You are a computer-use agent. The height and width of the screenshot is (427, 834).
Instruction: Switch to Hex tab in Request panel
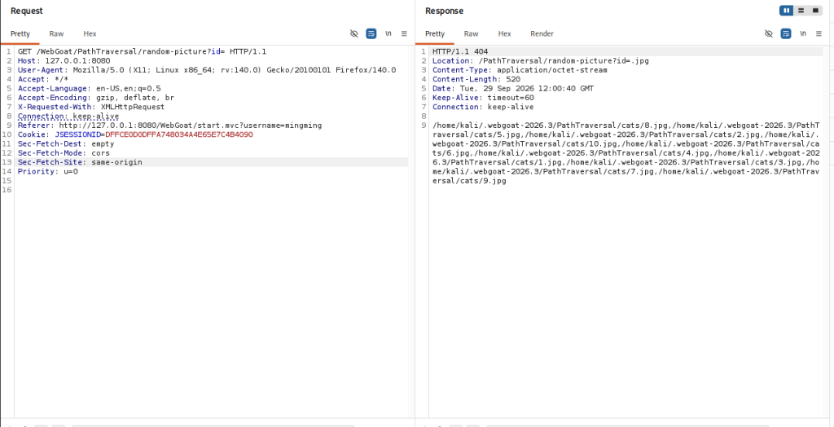(x=90, y=33)
